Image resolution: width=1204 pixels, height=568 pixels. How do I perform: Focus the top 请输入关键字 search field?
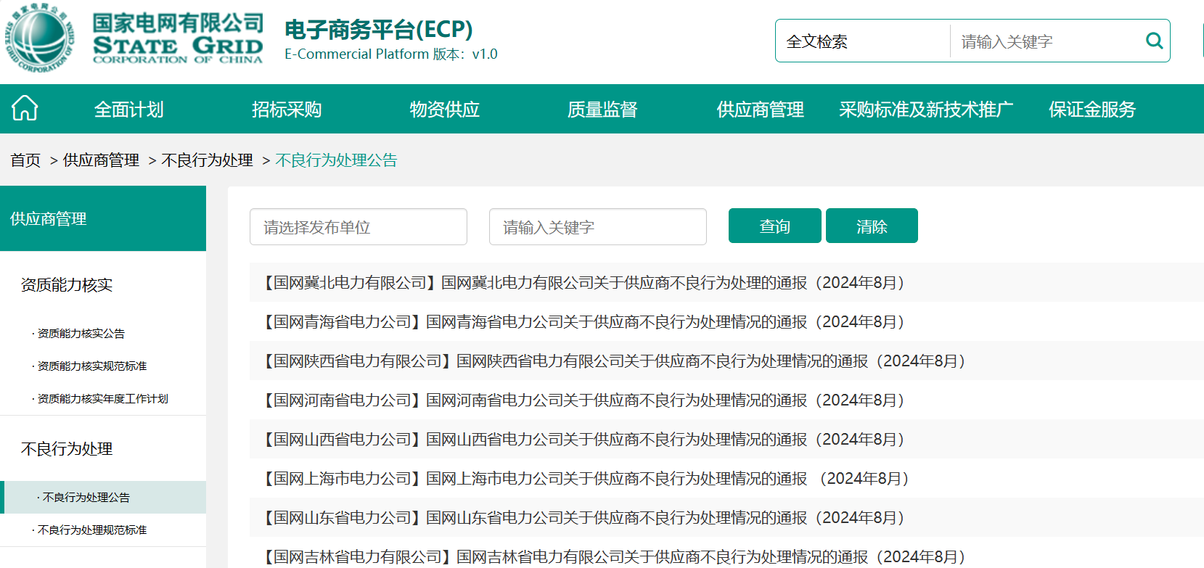pos(1045,41)
